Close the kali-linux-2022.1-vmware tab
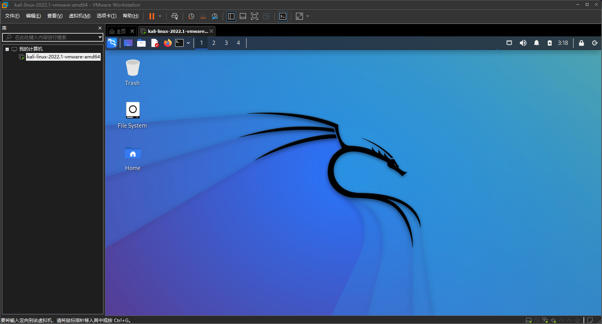The image size is (602, 324). pos(211,31)
